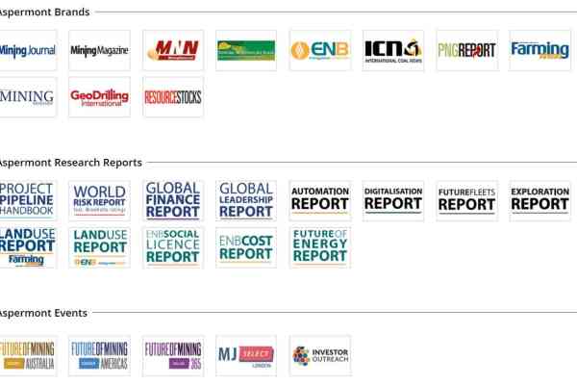Viewport: 577px width, 385px height.
Task: Select the red MNN logo
Action: [173, 50]
